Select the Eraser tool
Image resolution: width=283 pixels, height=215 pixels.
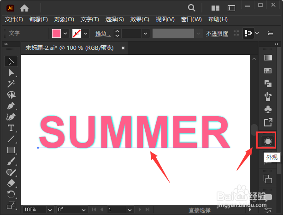(11, 183)
